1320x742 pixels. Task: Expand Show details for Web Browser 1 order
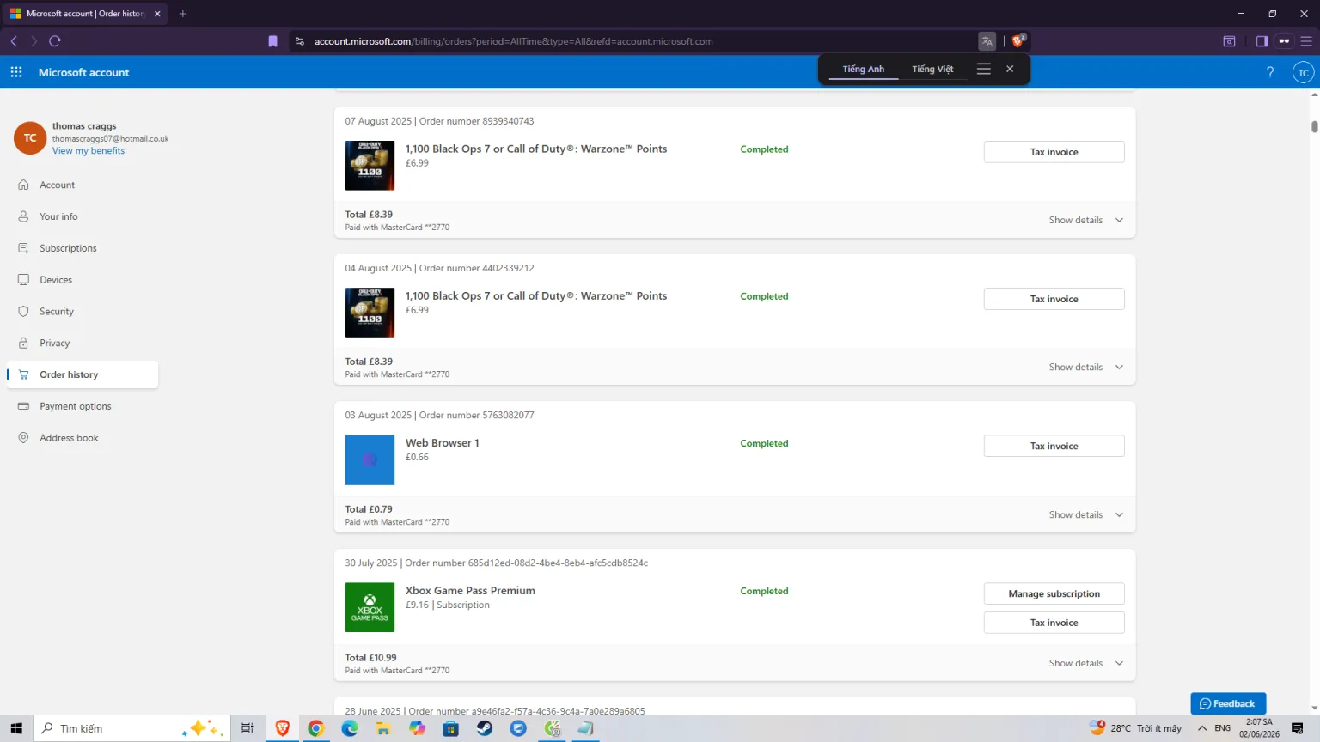pyautogui.click(x=1086, y=514)
